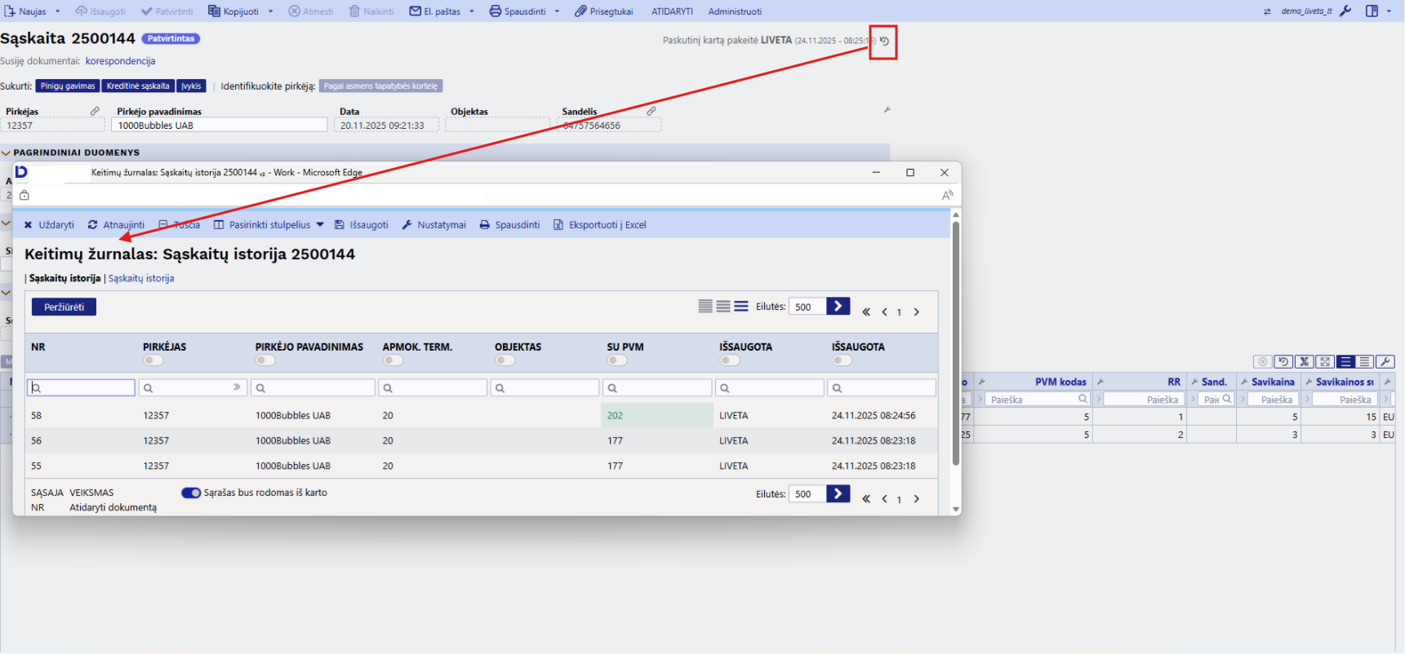Click the link icon beside the Pirkėjas label
The image size is (1405, 654).
click(x=95, y=111)
